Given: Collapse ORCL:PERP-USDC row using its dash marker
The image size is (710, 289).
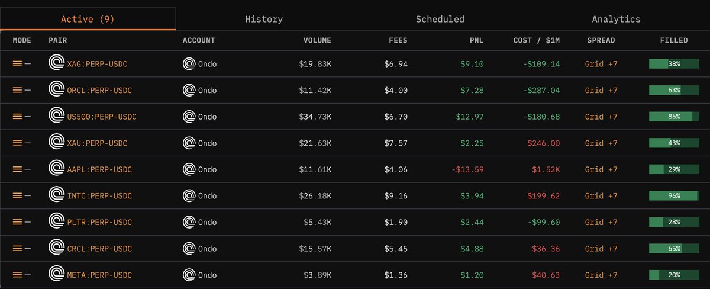Looking at the screenshot, I should (28, 90).
